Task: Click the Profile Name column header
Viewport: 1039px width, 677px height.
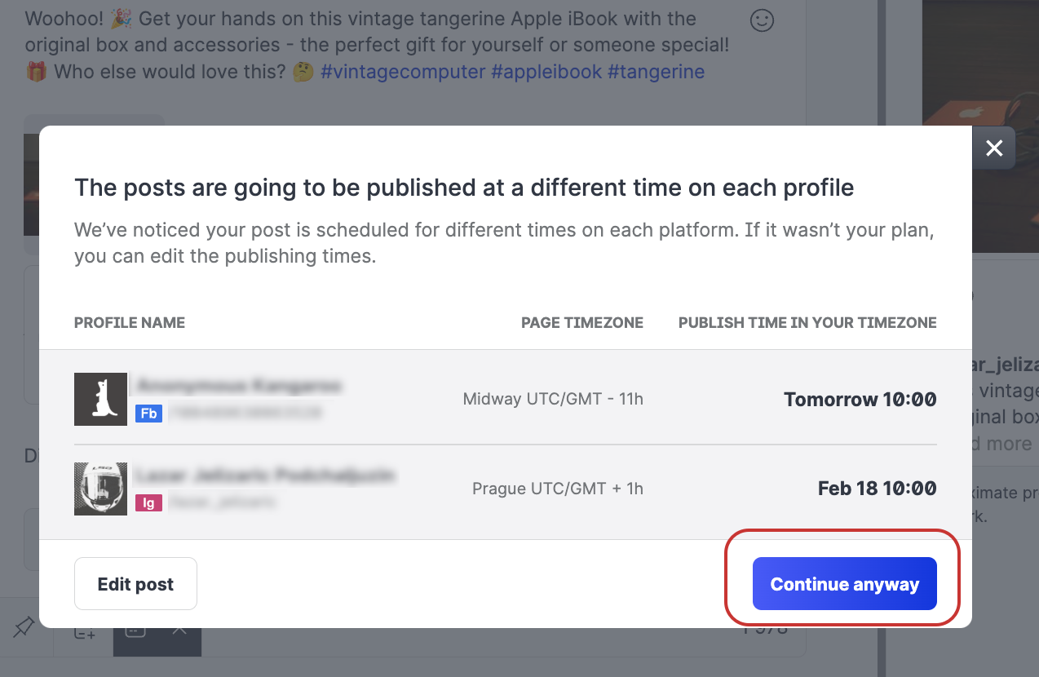Action: pyautogui.click(x=130, y=323)
